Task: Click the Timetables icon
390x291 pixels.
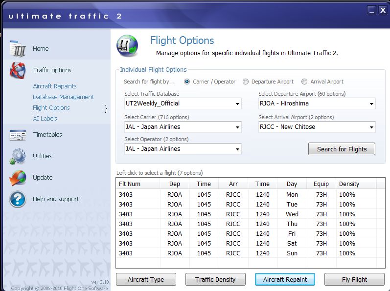Action: (x=18, y=135)
